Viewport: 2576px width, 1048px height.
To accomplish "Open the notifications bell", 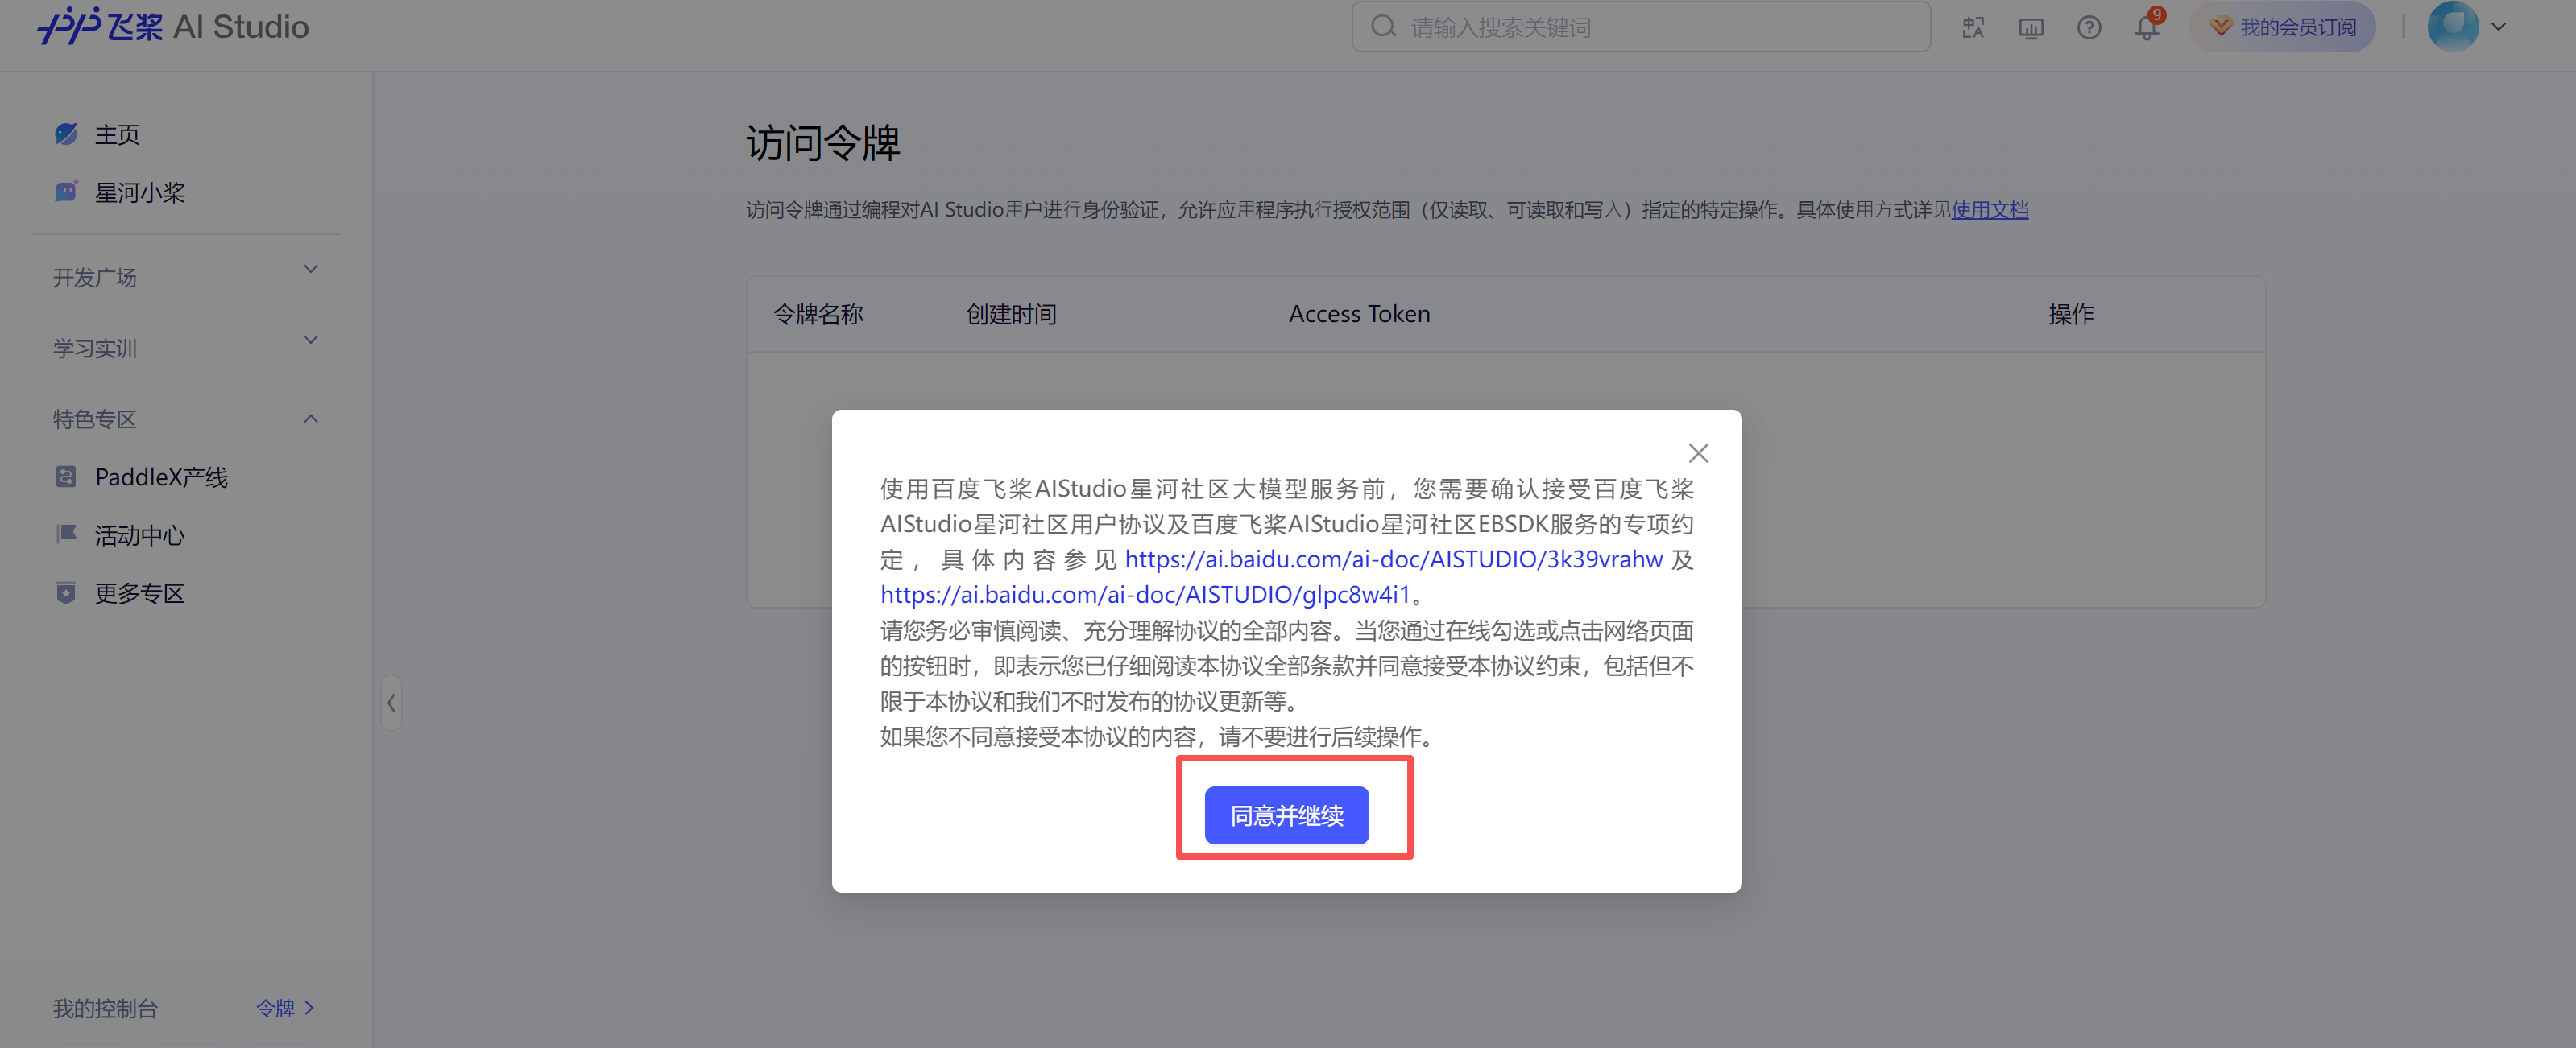I will pos(2146,28).
